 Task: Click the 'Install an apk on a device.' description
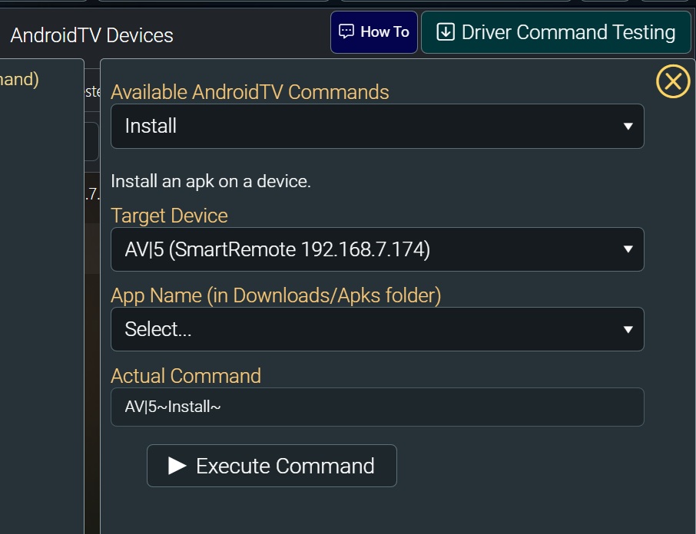click(x=210, y=181)
